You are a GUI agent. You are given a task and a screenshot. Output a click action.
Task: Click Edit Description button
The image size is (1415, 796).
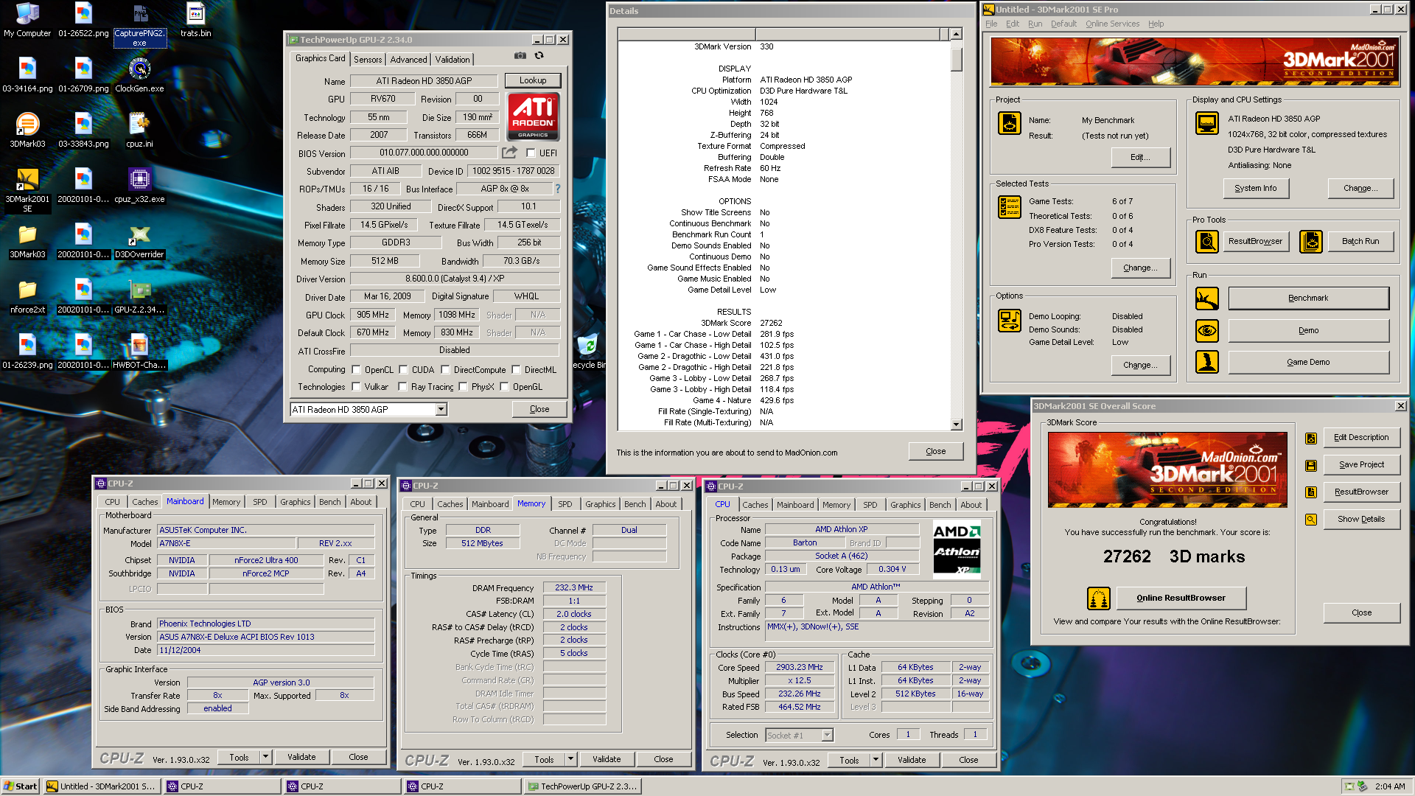click(x=1360, y=438)
